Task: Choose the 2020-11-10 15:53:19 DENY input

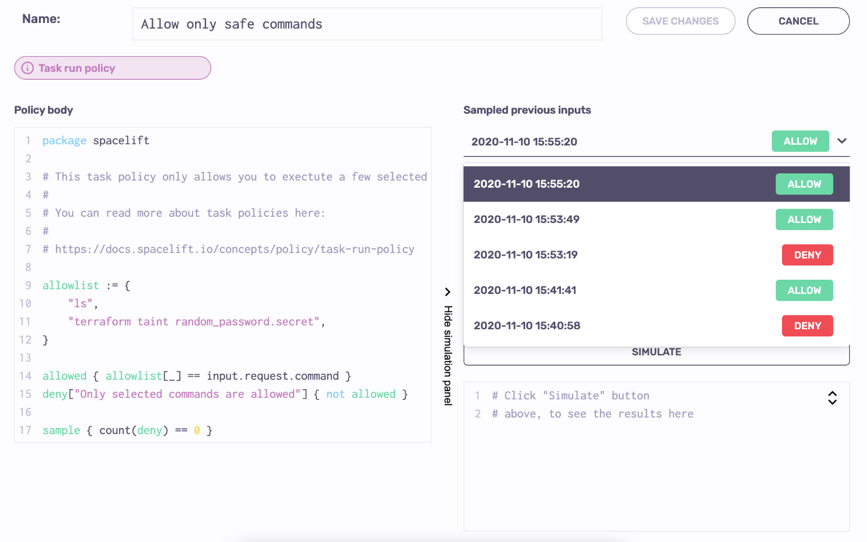Action: pyautogui.click(x=656, y=255)
